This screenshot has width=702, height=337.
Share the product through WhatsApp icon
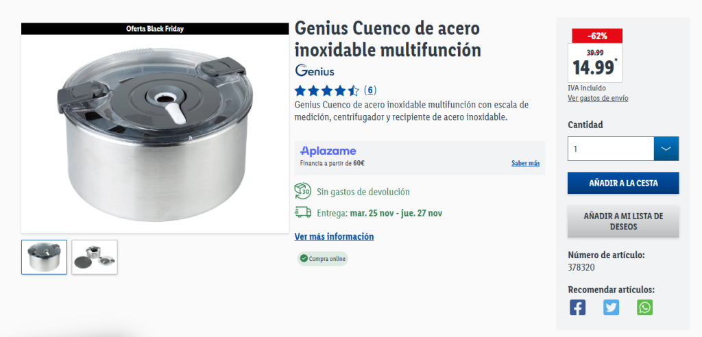(644, 308)
